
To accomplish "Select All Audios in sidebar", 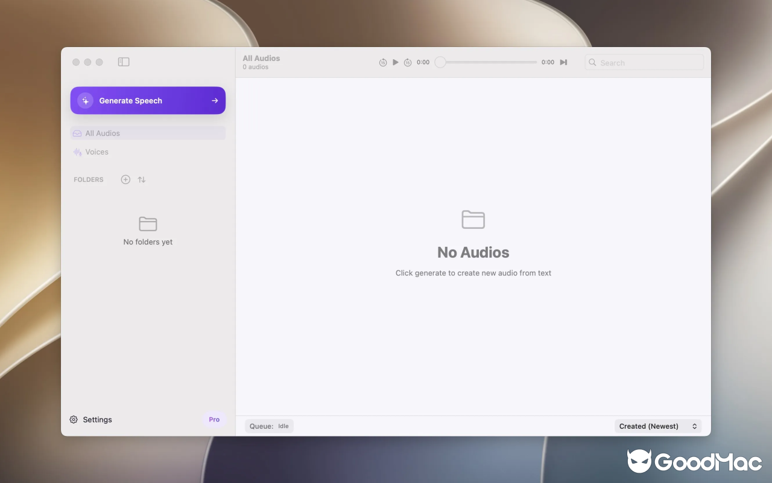I will click(148, 133).
